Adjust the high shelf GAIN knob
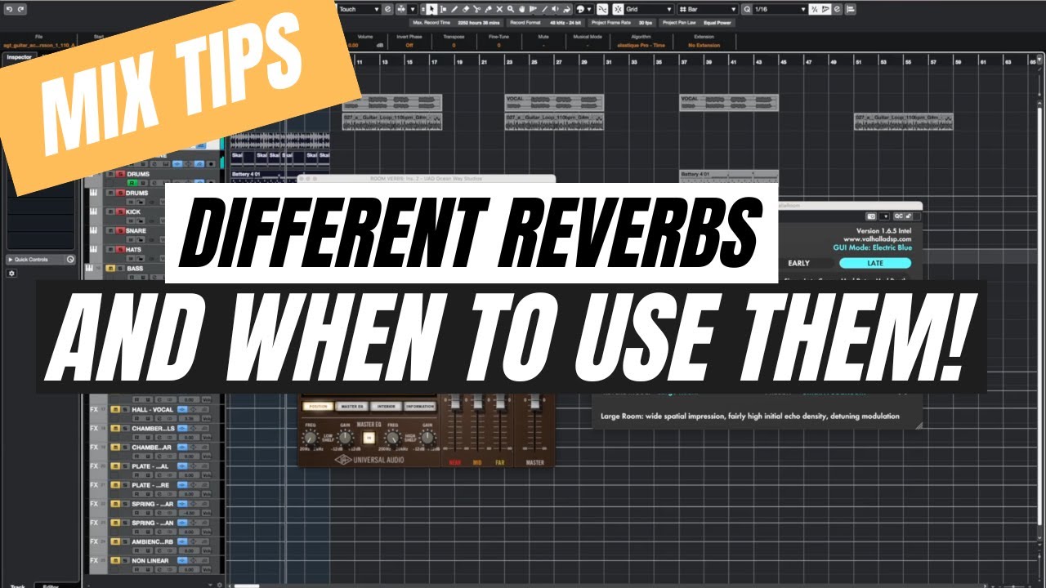 tap(427, 438)
